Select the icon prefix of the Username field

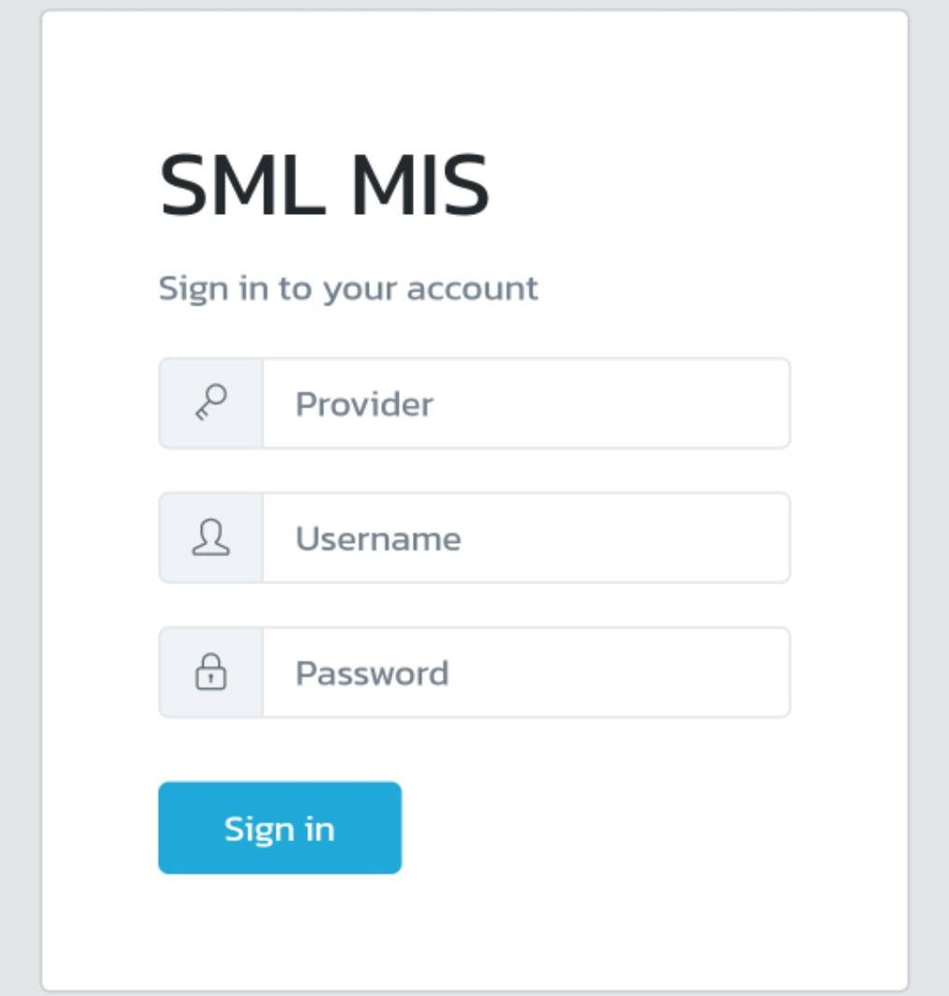click(x=211, y=538)
